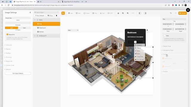Click the plus add-element button in tooltip
Screen dimensions: 191x107
(x=135, y=42)
